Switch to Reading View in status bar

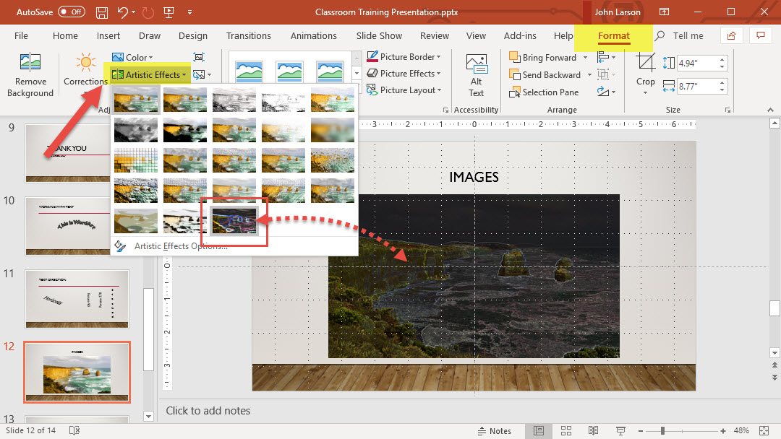pos(593,431)
